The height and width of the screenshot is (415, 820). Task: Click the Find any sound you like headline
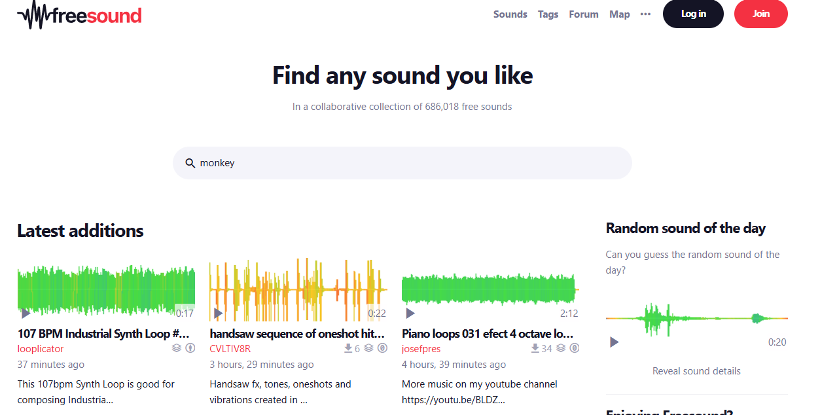(x=402, y=76)
